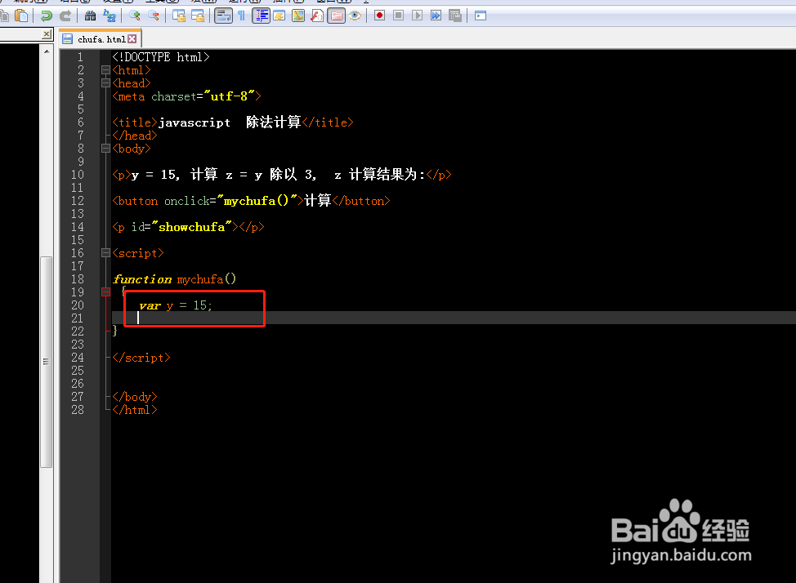Select the chufa.html tab
Image resolution: width=796 pixels, height=583 pixels.
click(x=101, y=39)
